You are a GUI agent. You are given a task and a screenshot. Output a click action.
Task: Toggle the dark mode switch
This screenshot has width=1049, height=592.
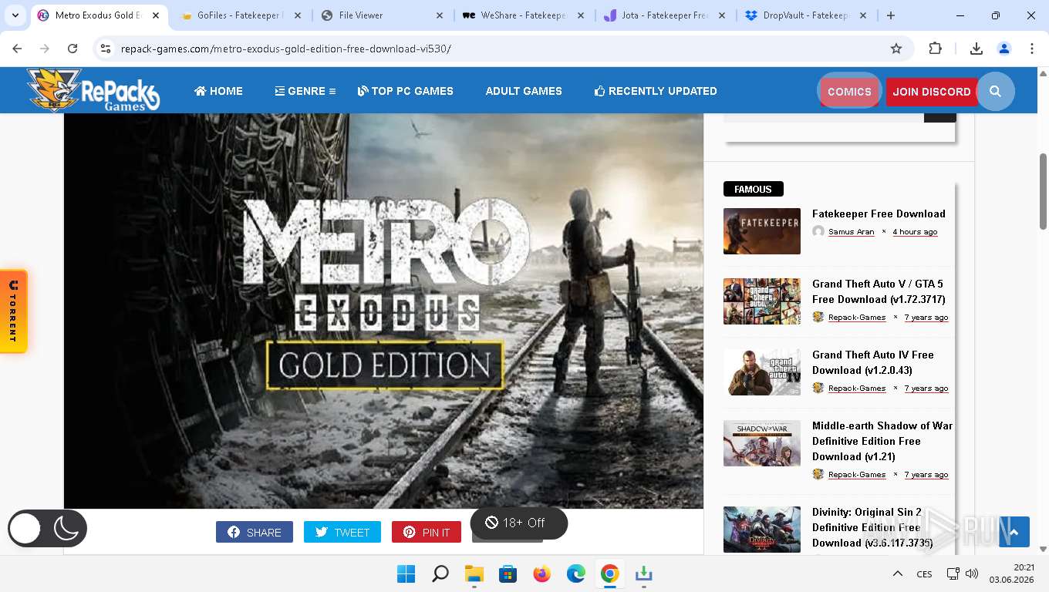click(47, 529)
